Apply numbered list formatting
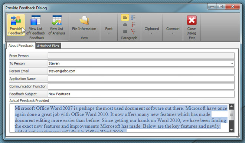This screenshot has width=245, height=143. pos(133,24)
